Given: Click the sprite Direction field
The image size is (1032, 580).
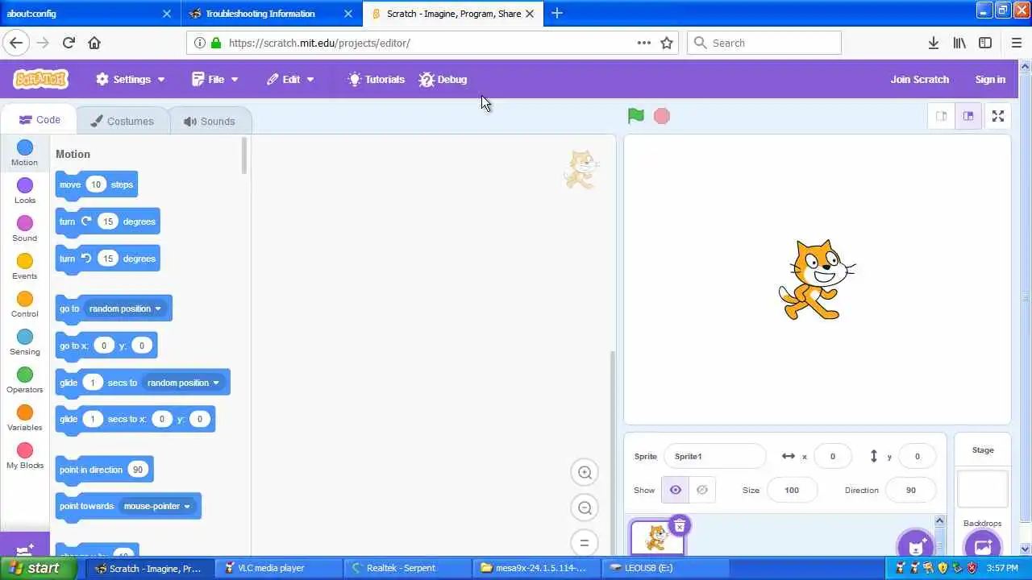Looking at the screenshot, I should [911, 490].
